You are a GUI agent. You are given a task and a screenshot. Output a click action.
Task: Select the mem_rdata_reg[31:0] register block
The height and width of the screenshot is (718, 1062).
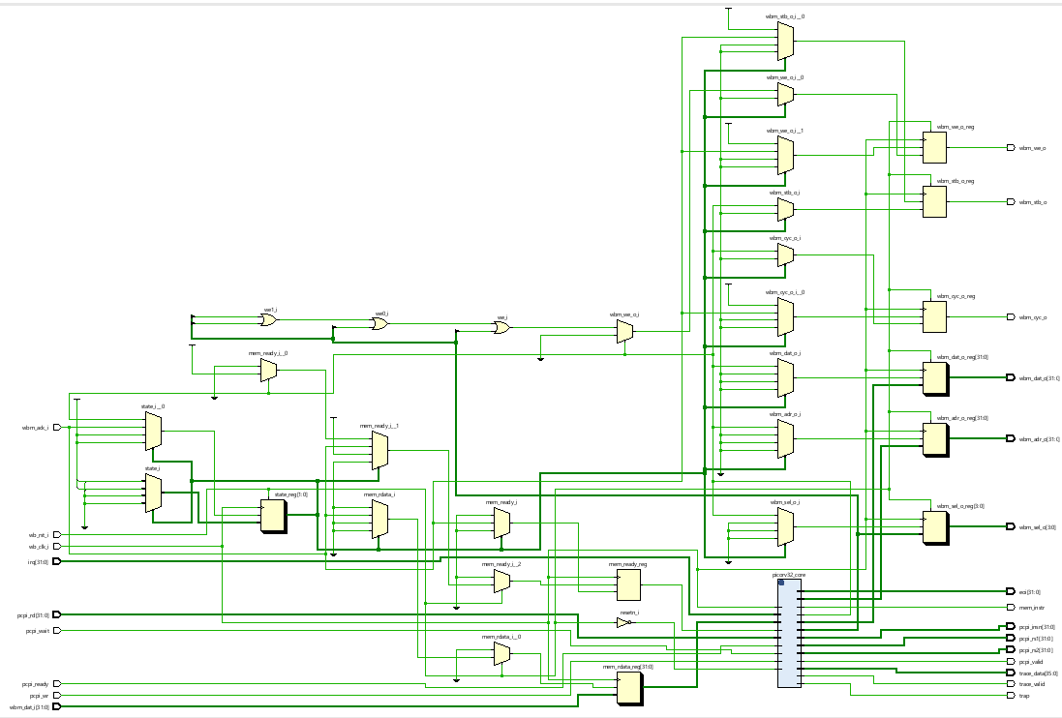(630, 688)
